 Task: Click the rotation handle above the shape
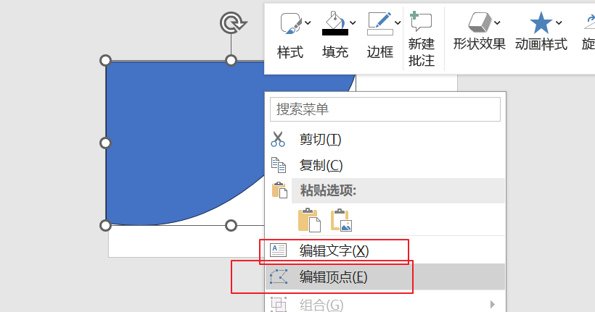click(233, 23)
